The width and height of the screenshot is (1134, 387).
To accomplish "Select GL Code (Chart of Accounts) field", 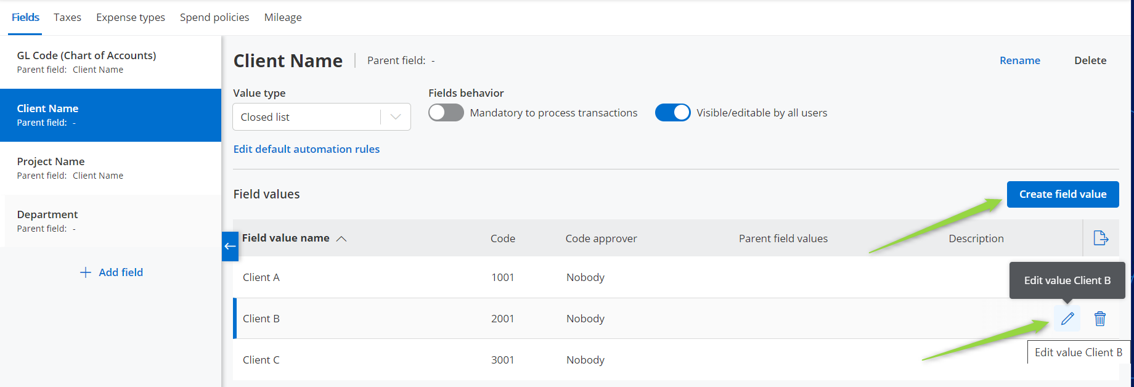I will tap(86, 62).
